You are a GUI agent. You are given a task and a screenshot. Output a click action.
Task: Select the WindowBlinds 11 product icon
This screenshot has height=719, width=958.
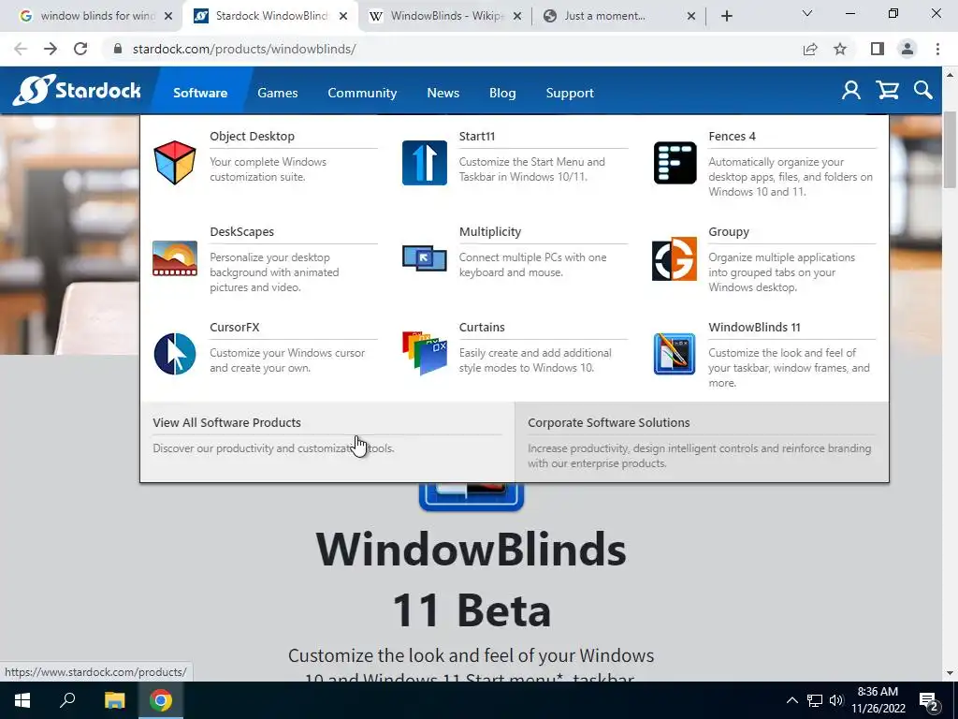pyautogui.click(x=675, y=353)
